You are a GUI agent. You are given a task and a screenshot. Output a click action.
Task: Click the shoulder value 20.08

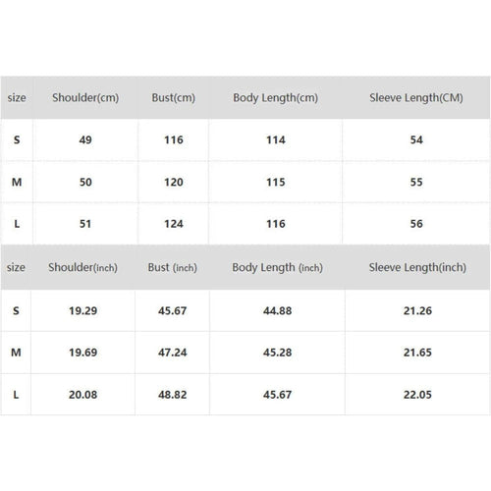pos(82,395)
